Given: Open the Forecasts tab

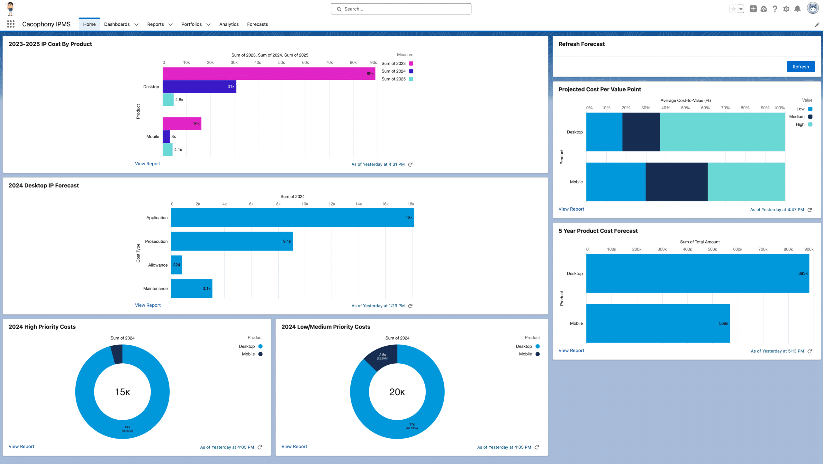Looking at the screenshot, I should coord(258,24).
